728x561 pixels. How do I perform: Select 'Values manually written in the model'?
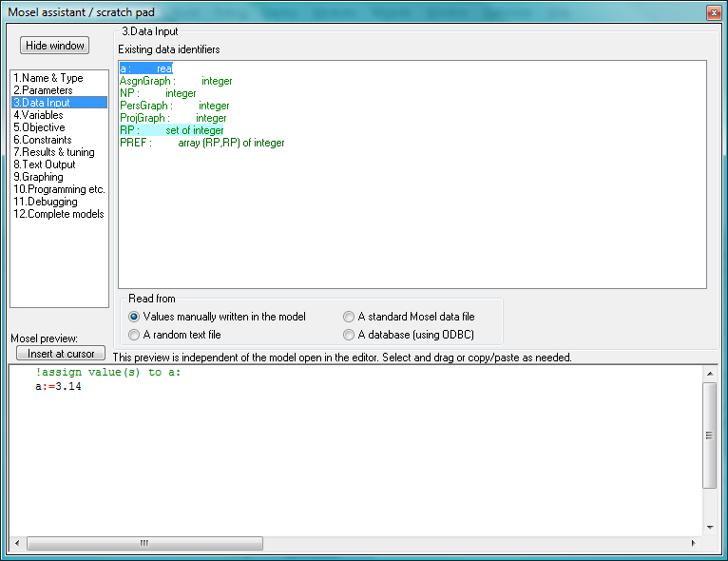click(x=134, y=317)
